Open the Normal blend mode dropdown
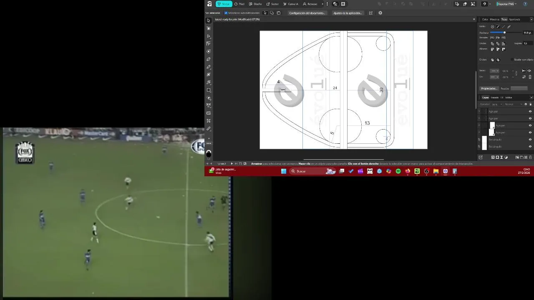Viewport: 534px width, 300px height. click(512, 104)
